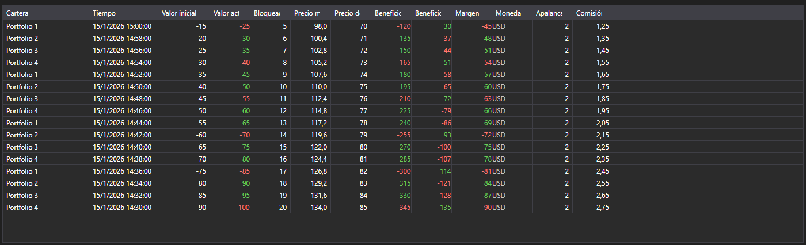Click the red value -37
Image resolution: width=806 pixels, height=245 pixels.
click(431, 39)
